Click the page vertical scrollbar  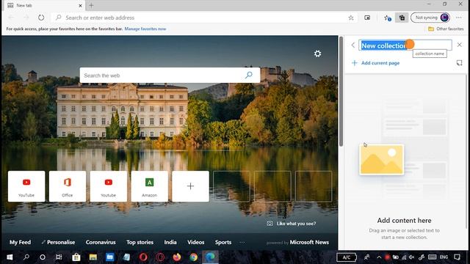tap(341, 91)
